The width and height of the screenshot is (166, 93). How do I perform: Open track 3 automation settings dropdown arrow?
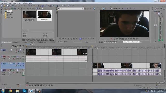point(18,64)
